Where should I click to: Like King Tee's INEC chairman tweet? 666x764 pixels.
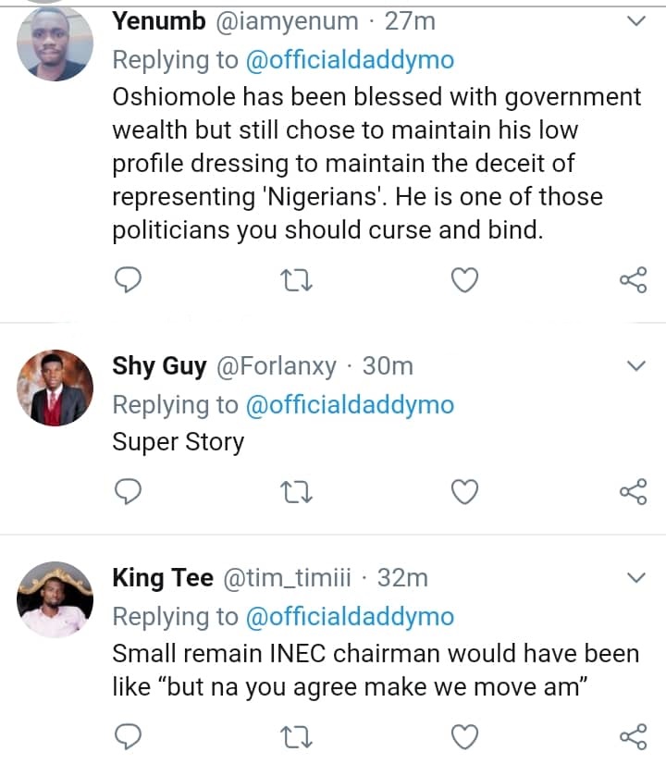tap(465, 735)
